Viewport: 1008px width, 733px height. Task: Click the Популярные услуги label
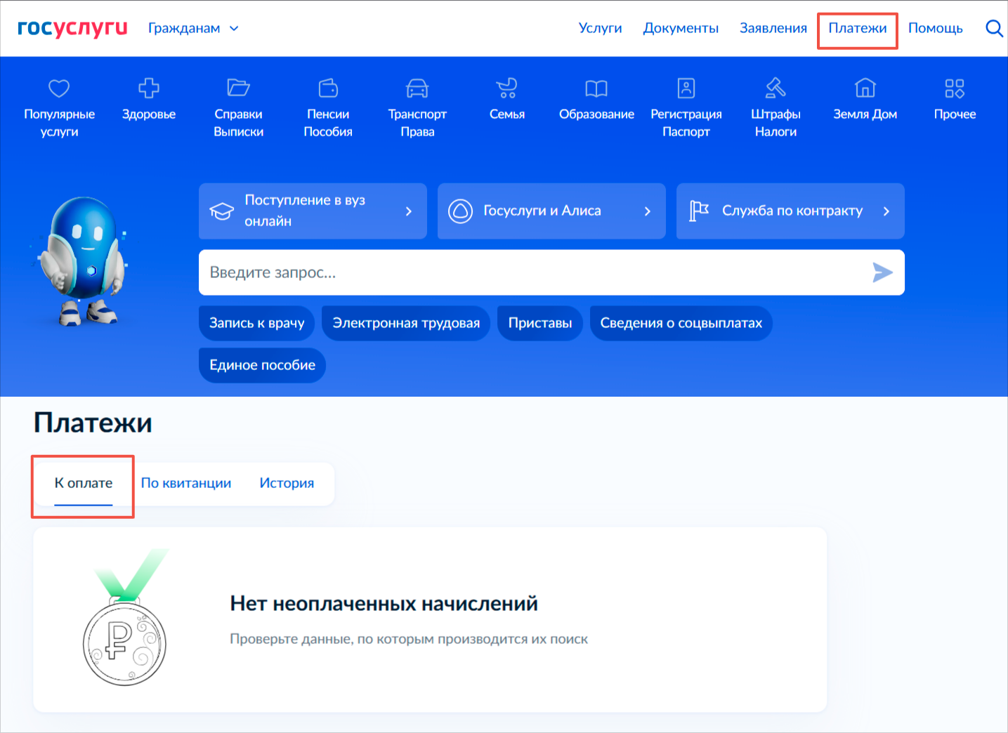tap(59, 123)
